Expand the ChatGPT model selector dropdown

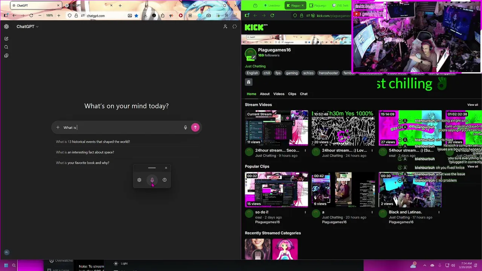click(27, 26)
